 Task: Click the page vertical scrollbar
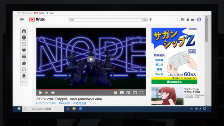(x=206, y=30)
